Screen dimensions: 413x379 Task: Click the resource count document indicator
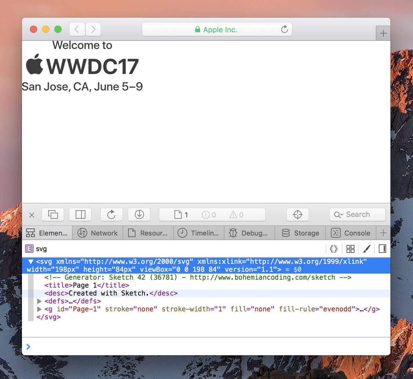181,215
